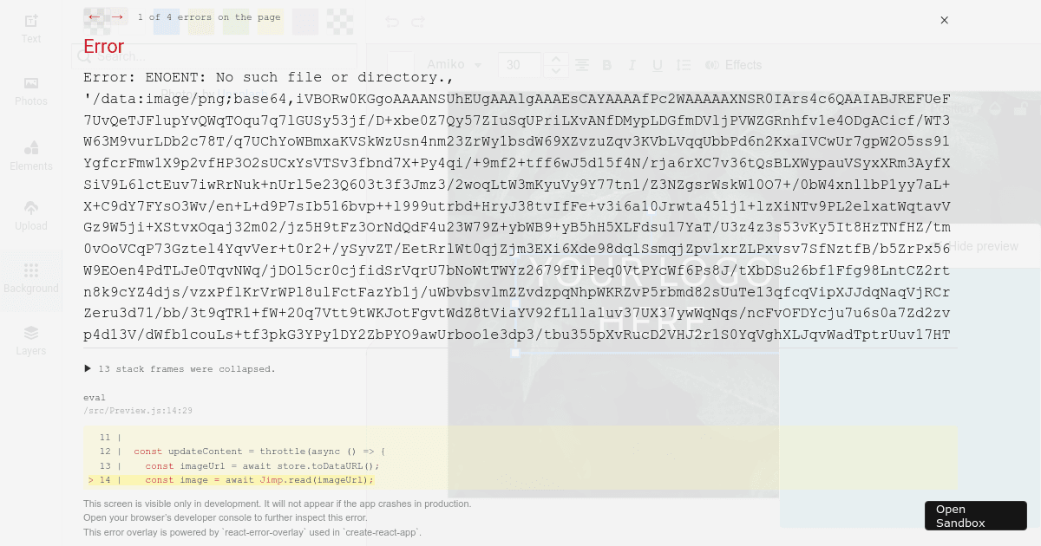Go to the next error with right arrow
This screenshot has width=1041, height=546.
coord(117,17)
